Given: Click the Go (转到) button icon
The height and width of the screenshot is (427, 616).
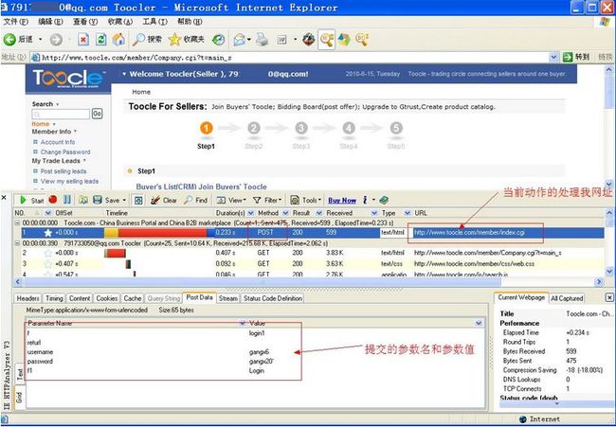Looking at the screenshot, I should click(x=568, y=58).
